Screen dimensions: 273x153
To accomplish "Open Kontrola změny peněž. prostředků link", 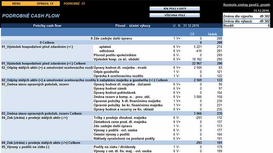I will (x=246, y=5).
